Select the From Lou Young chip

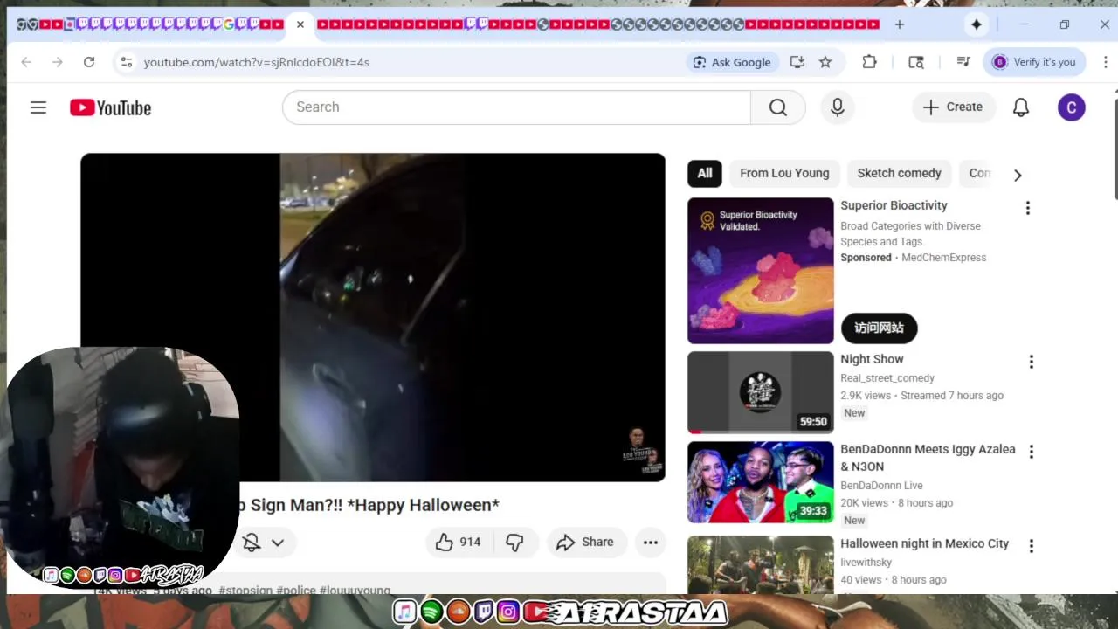coord(784,173)
